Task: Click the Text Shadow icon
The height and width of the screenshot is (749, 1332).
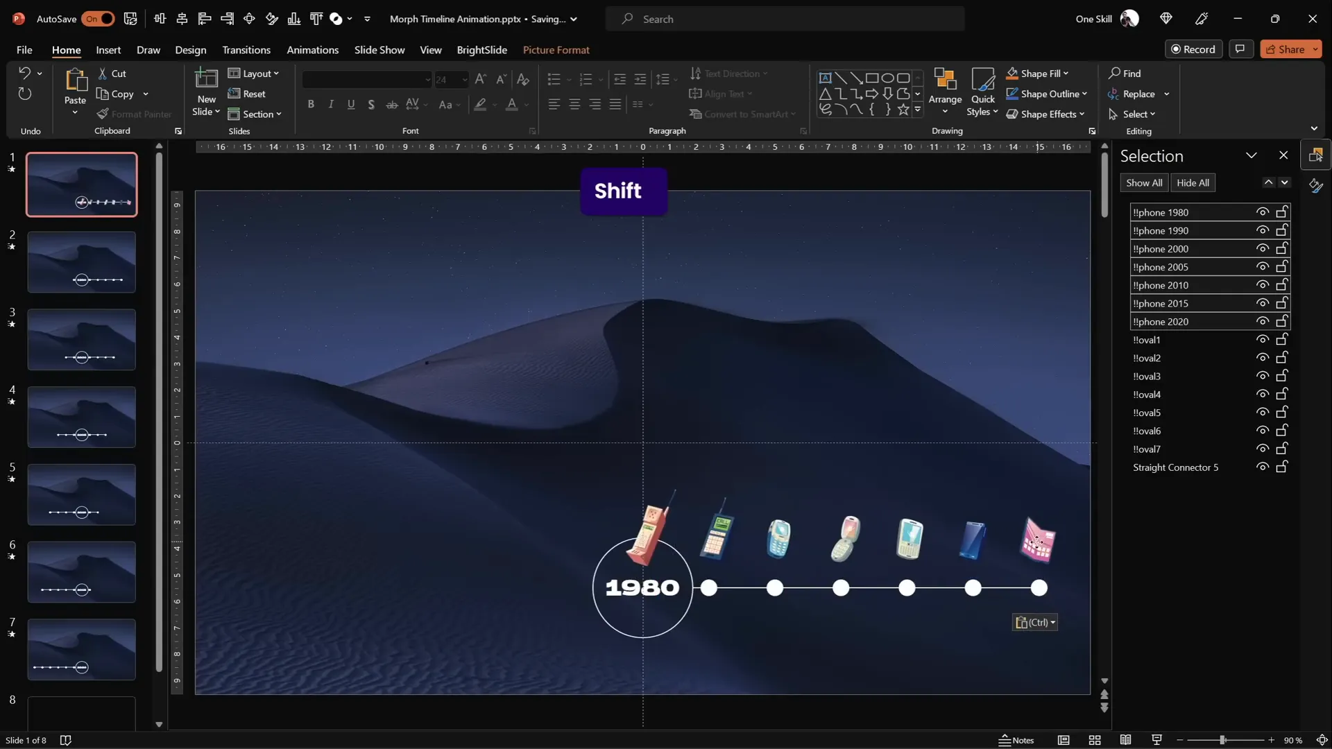Action: [371, 104]
